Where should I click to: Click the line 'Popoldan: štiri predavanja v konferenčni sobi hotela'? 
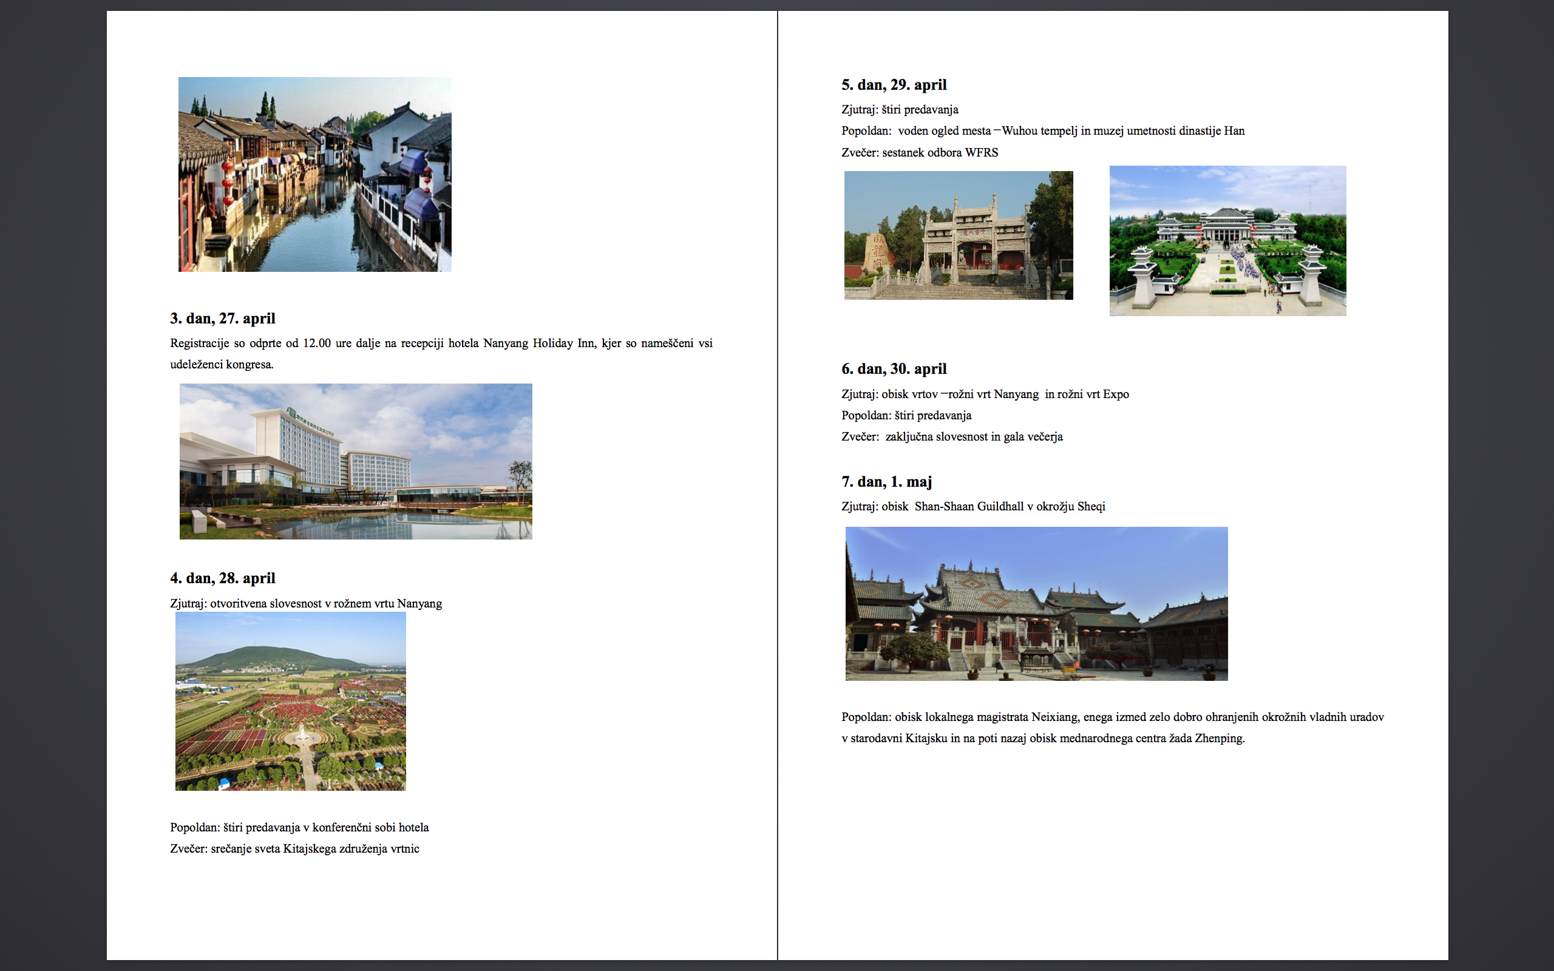click(299, 827)
